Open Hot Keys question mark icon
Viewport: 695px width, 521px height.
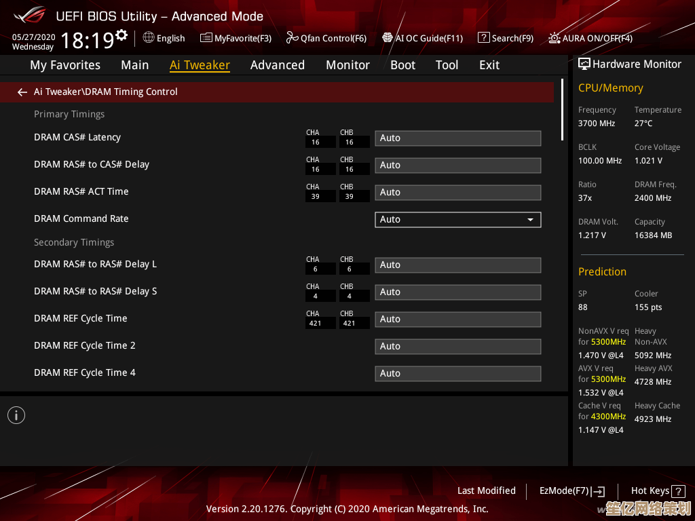tap(679, 491)
